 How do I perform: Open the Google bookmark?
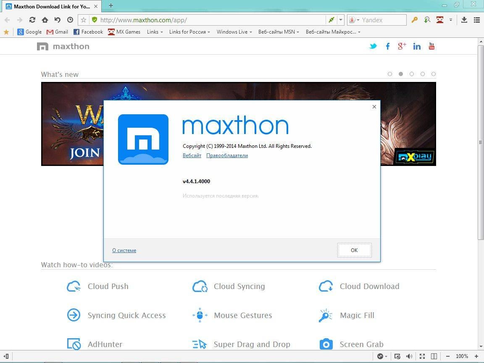pyautogui.click(x=30, y=32)
